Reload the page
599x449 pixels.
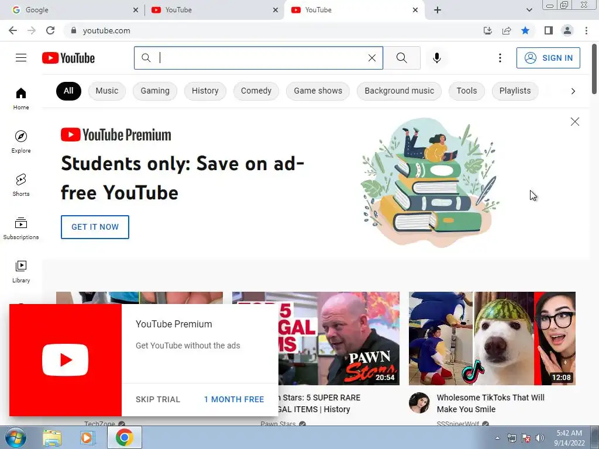tap(50, 30)
